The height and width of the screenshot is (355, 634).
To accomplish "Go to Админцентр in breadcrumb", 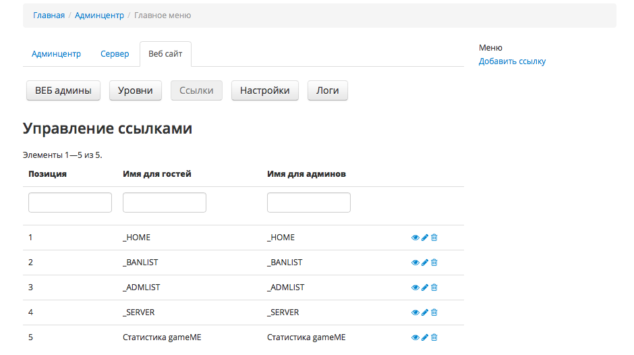I will 99,16.
